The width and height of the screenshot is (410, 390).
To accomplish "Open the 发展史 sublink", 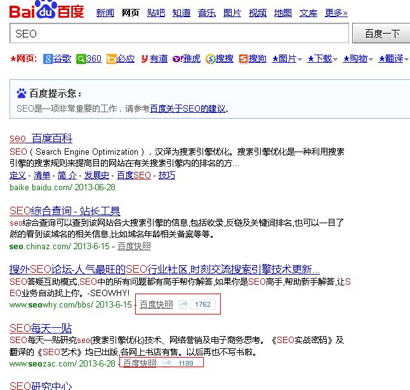I will (96, 175).
